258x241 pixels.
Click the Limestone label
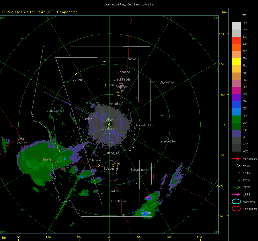pos(54,111)
